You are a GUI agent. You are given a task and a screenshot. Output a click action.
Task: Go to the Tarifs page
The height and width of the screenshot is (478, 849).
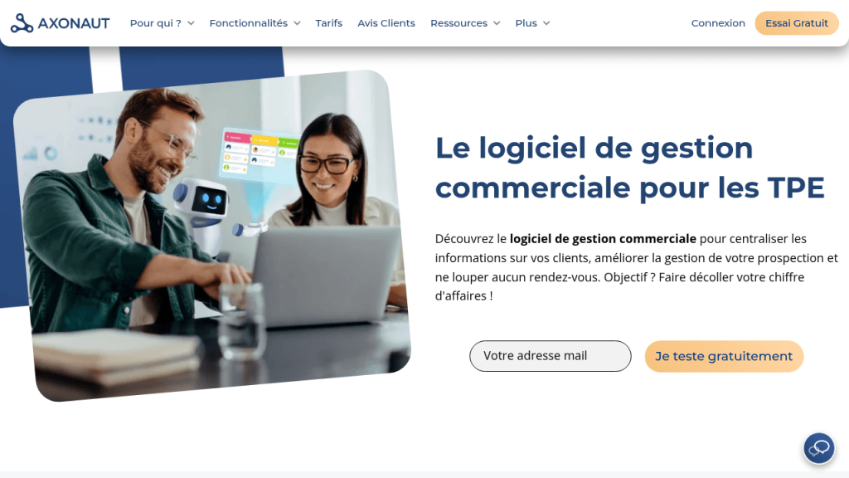[x=328, y=23]
